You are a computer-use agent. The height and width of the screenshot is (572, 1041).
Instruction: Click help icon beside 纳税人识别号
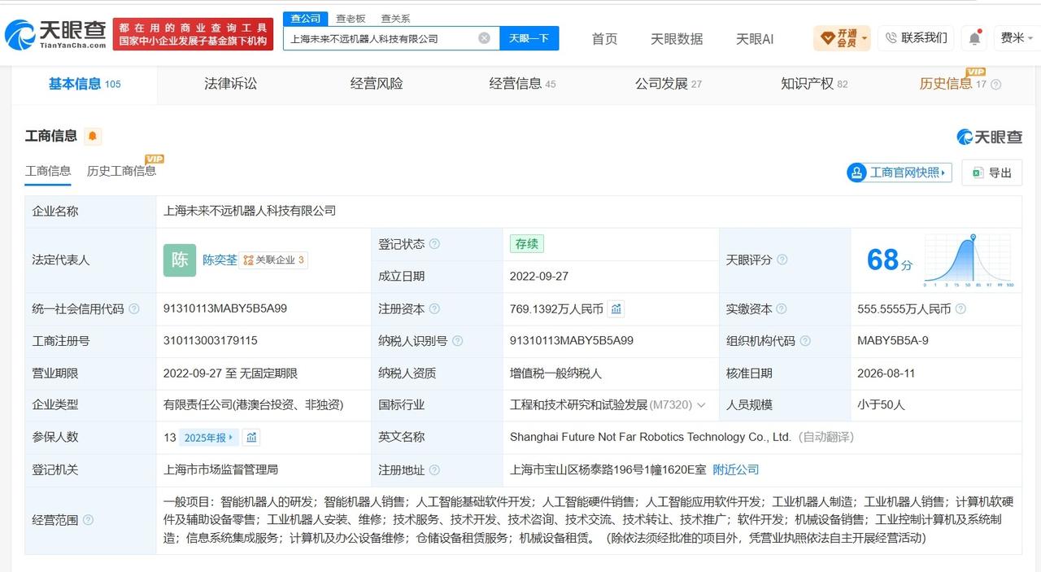[457, 341]
